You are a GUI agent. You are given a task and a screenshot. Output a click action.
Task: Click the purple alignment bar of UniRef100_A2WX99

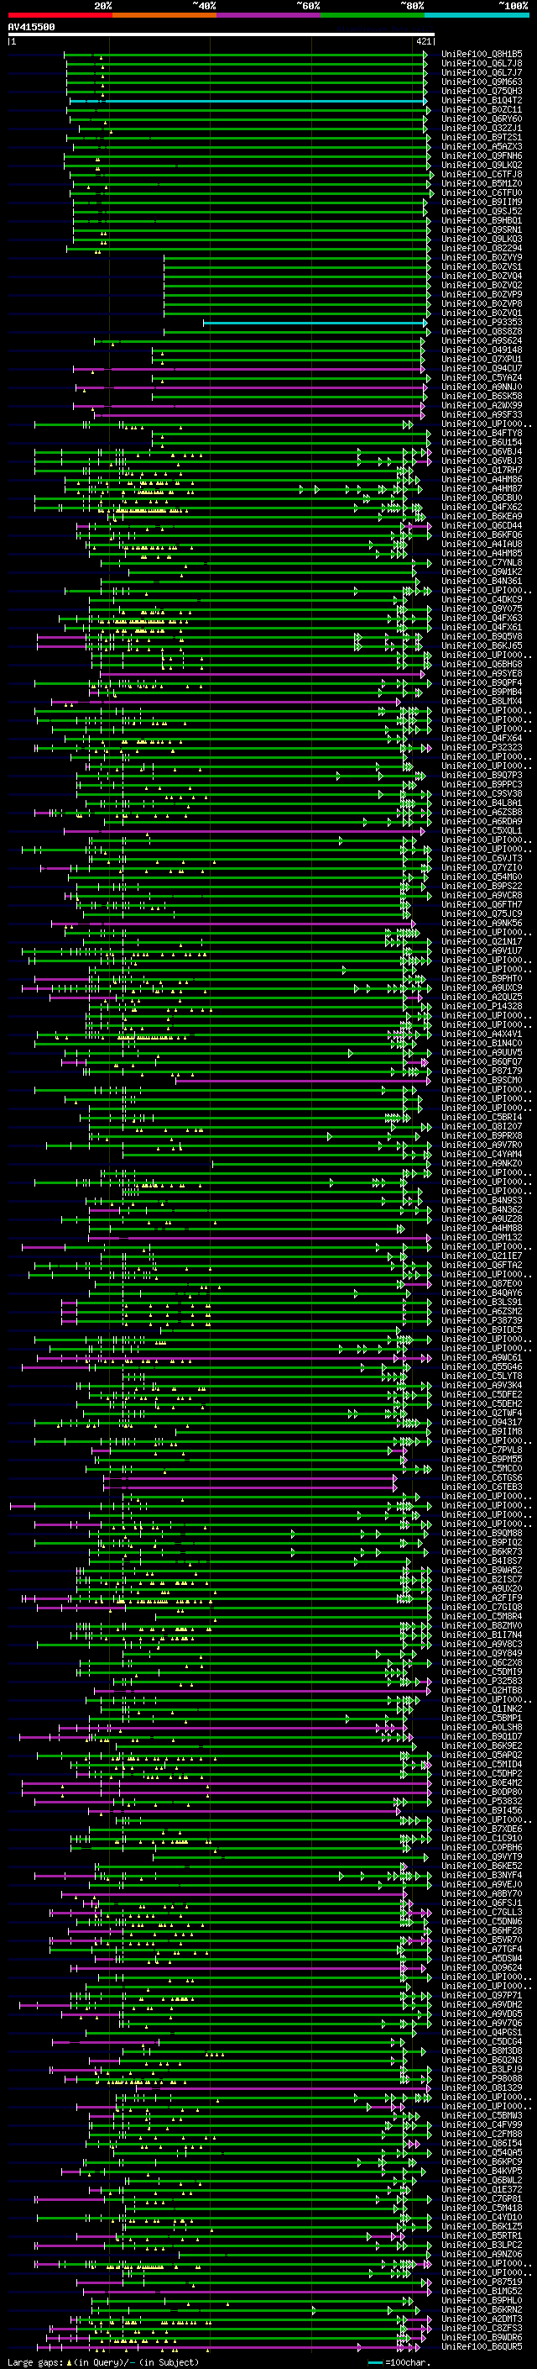point(250,406)
